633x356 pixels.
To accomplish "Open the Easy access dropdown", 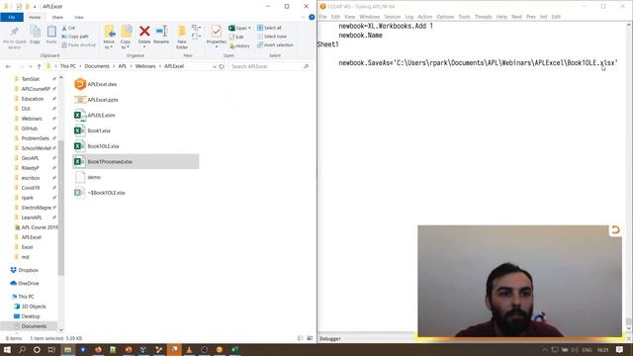I will 196,37.
